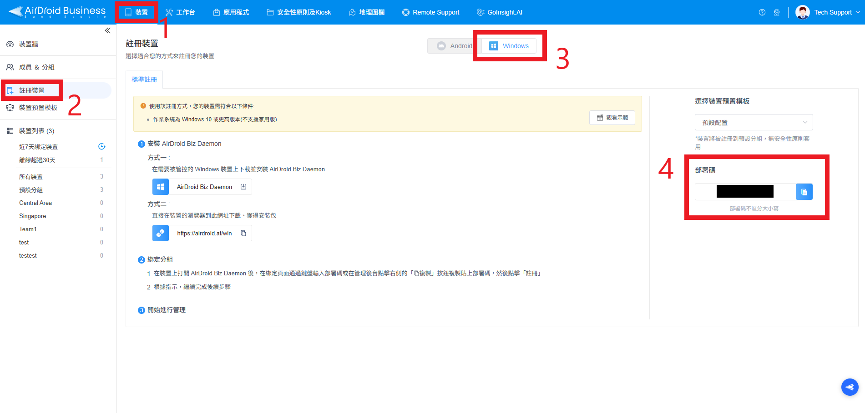
Task: Open the floating paper plane chat button
Action: (850, 387)
